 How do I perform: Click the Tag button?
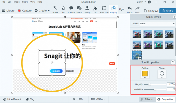coord(30,99)
